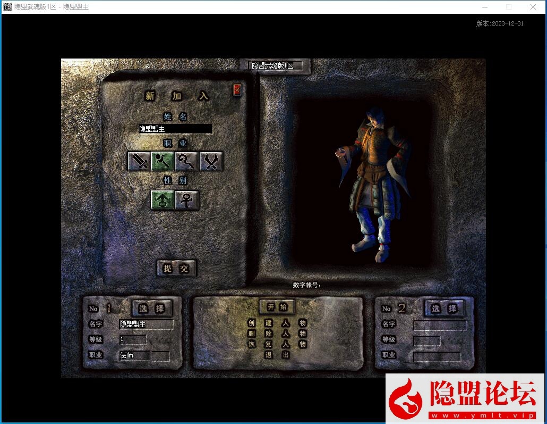Click 退出 to exit the game
Screen dimensions: 547x424
(x=277, y=355)
